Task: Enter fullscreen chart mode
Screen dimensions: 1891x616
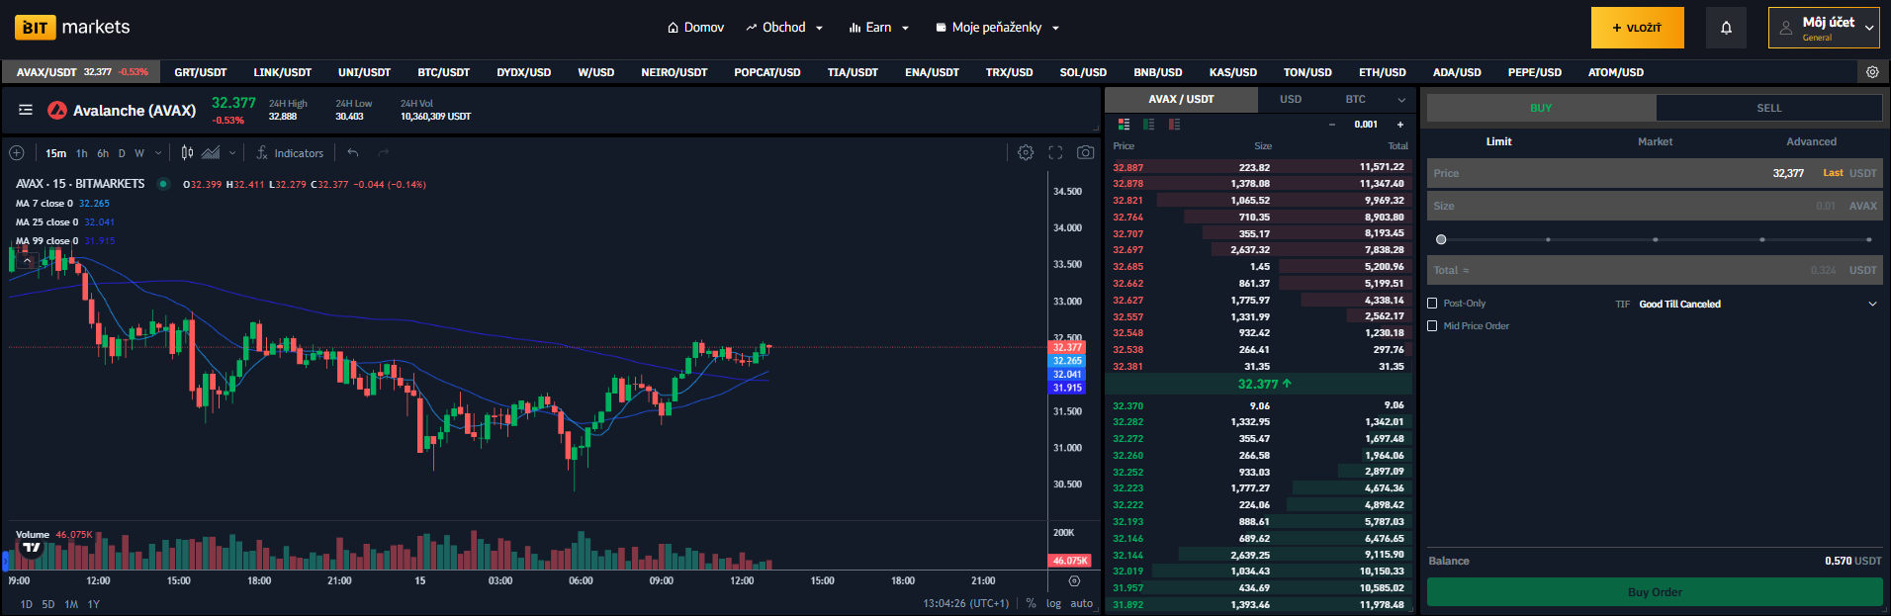Action: (1055, 152)
